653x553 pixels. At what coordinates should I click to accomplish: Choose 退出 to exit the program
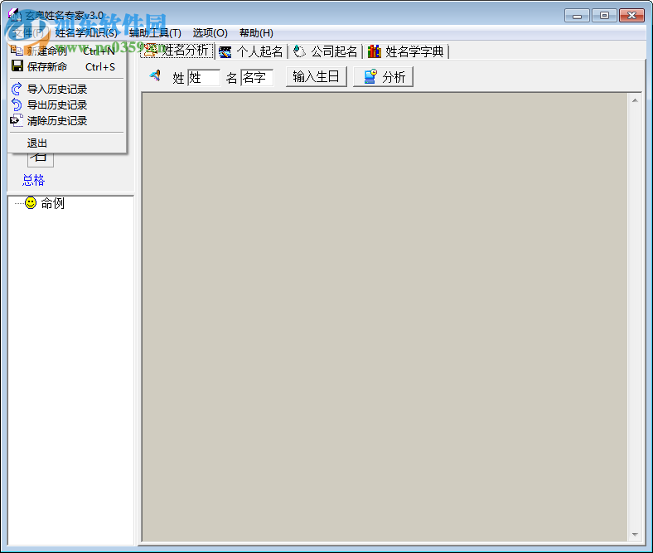[66, 143]
